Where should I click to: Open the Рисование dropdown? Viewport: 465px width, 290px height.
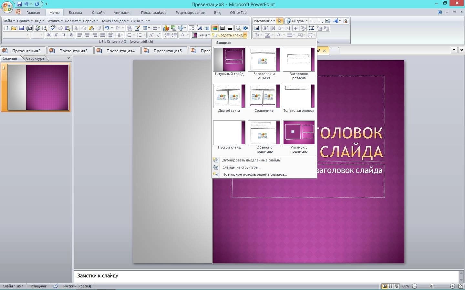pos(264,21)
